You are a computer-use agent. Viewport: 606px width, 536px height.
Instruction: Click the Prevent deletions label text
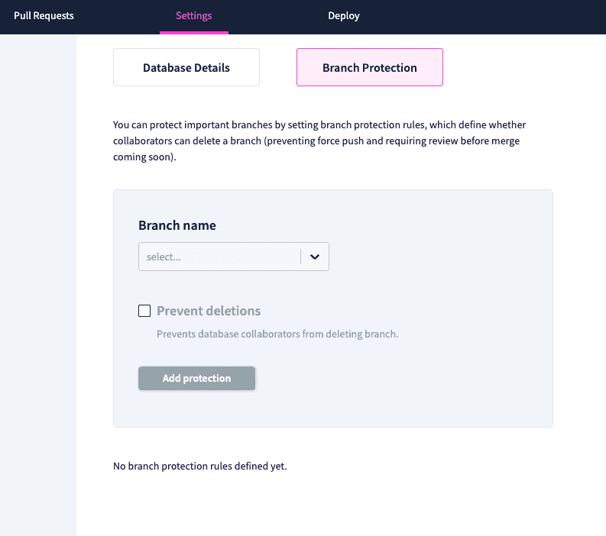point(209,311)
